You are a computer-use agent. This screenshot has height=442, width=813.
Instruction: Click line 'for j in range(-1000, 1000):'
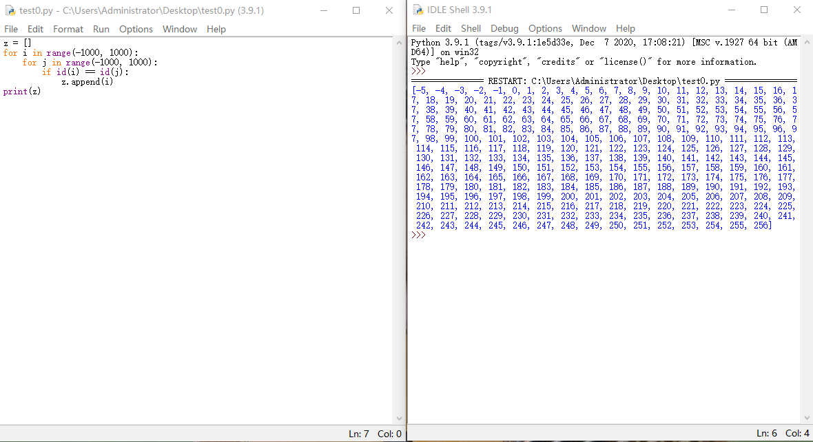[90, 62]
